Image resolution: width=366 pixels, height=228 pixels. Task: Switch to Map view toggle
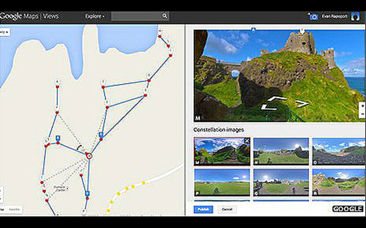tap(3, 209)
